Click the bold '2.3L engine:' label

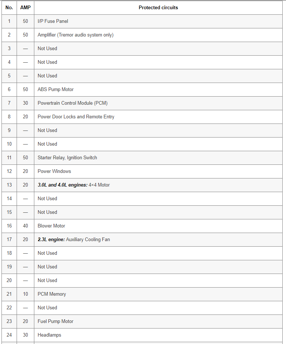(51, 240)
